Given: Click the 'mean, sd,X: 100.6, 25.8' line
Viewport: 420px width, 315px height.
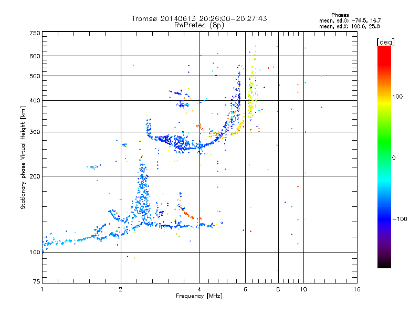Looking at the screenshot, I should coord(349,26).
